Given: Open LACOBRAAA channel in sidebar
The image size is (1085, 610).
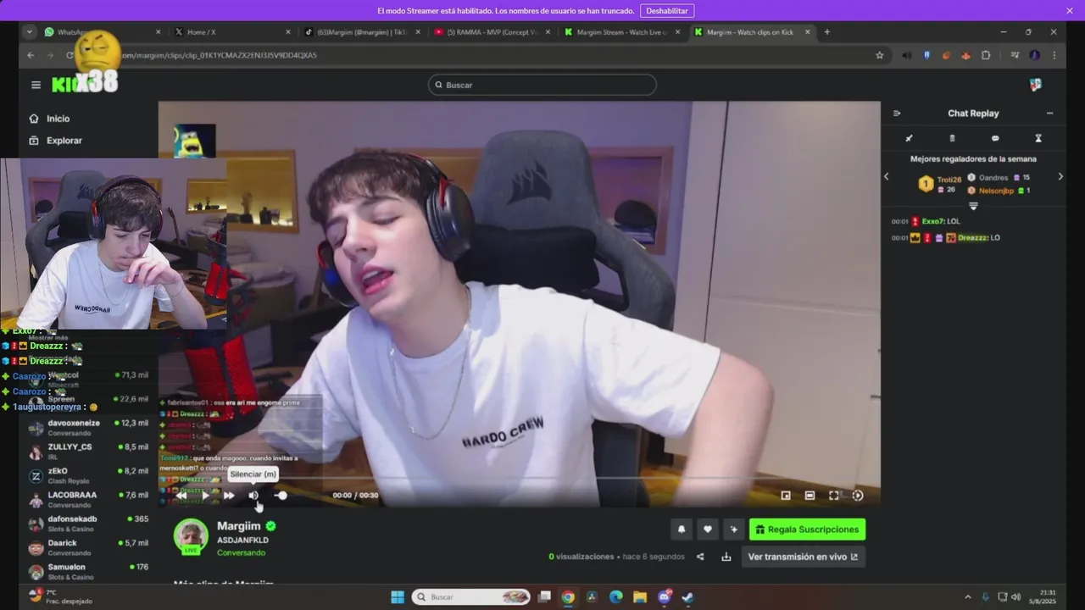Looking at the screenshot, I should click(x=88, y=500).
